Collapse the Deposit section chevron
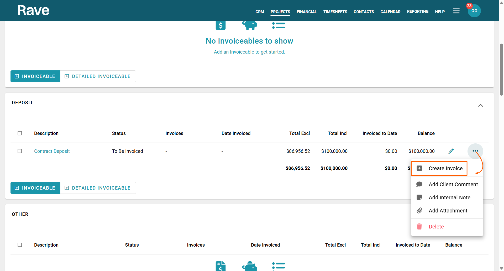 coord(481,106)
